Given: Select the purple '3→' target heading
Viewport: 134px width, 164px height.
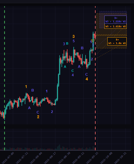Looking at the screenshot, I should click(116, 18).
